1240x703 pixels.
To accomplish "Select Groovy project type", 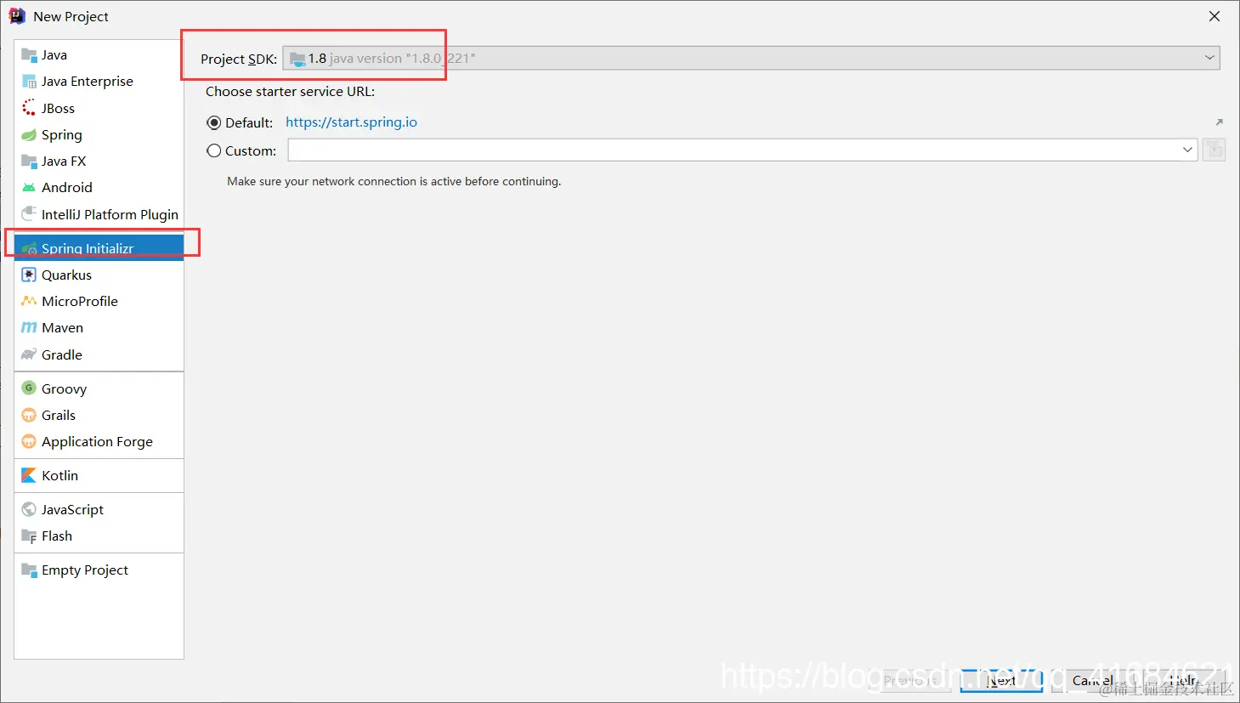I will coord(99,388).
